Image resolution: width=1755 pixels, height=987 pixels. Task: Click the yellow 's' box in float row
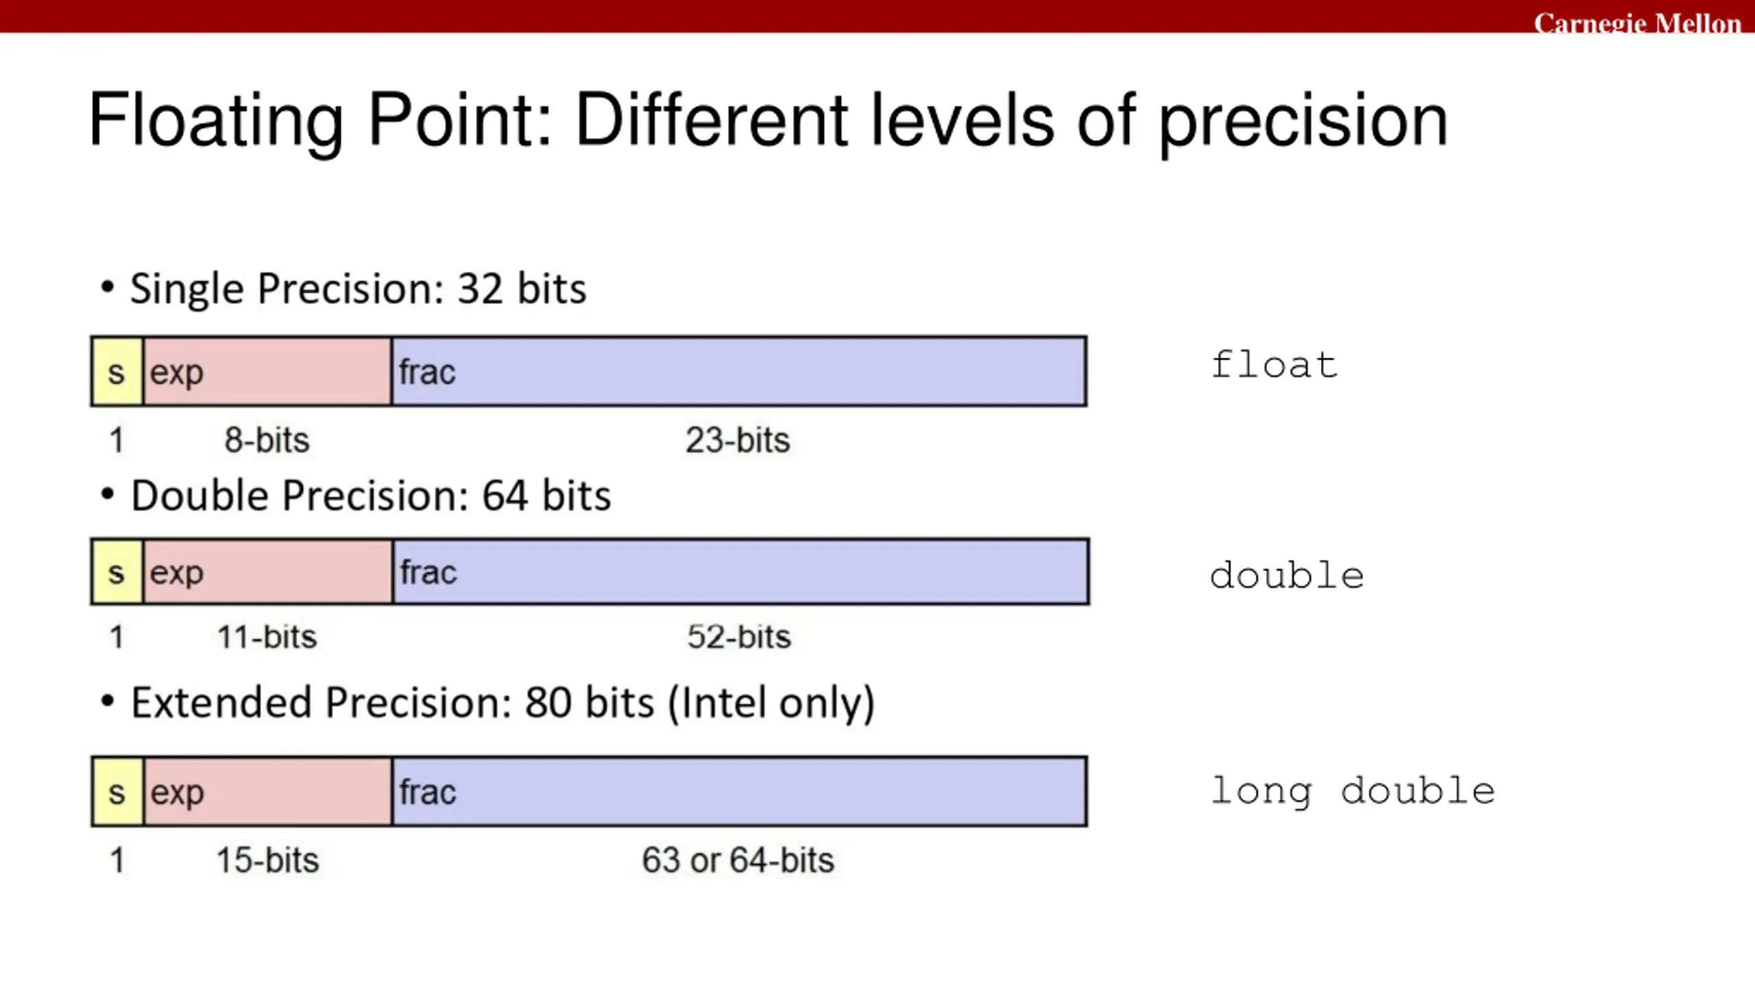pyautogui.click(x=117, y=371)
